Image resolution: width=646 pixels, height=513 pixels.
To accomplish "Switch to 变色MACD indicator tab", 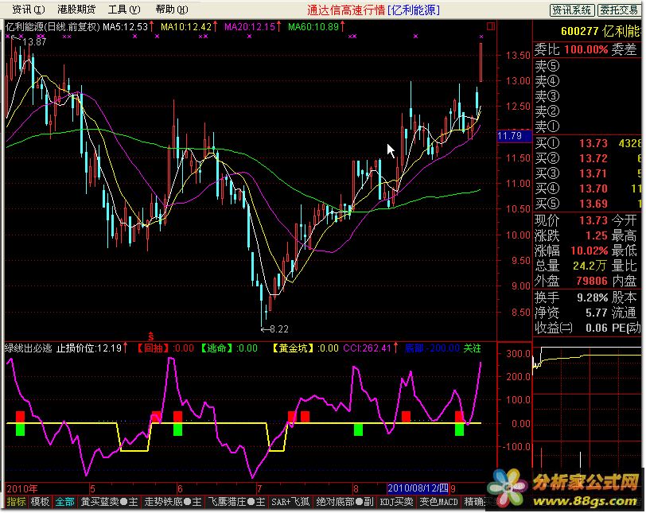I will click(x=438, y=502).
